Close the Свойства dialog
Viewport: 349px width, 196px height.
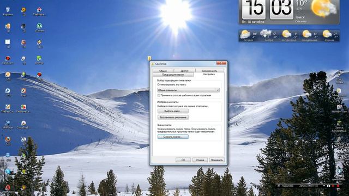pos(221,63)
